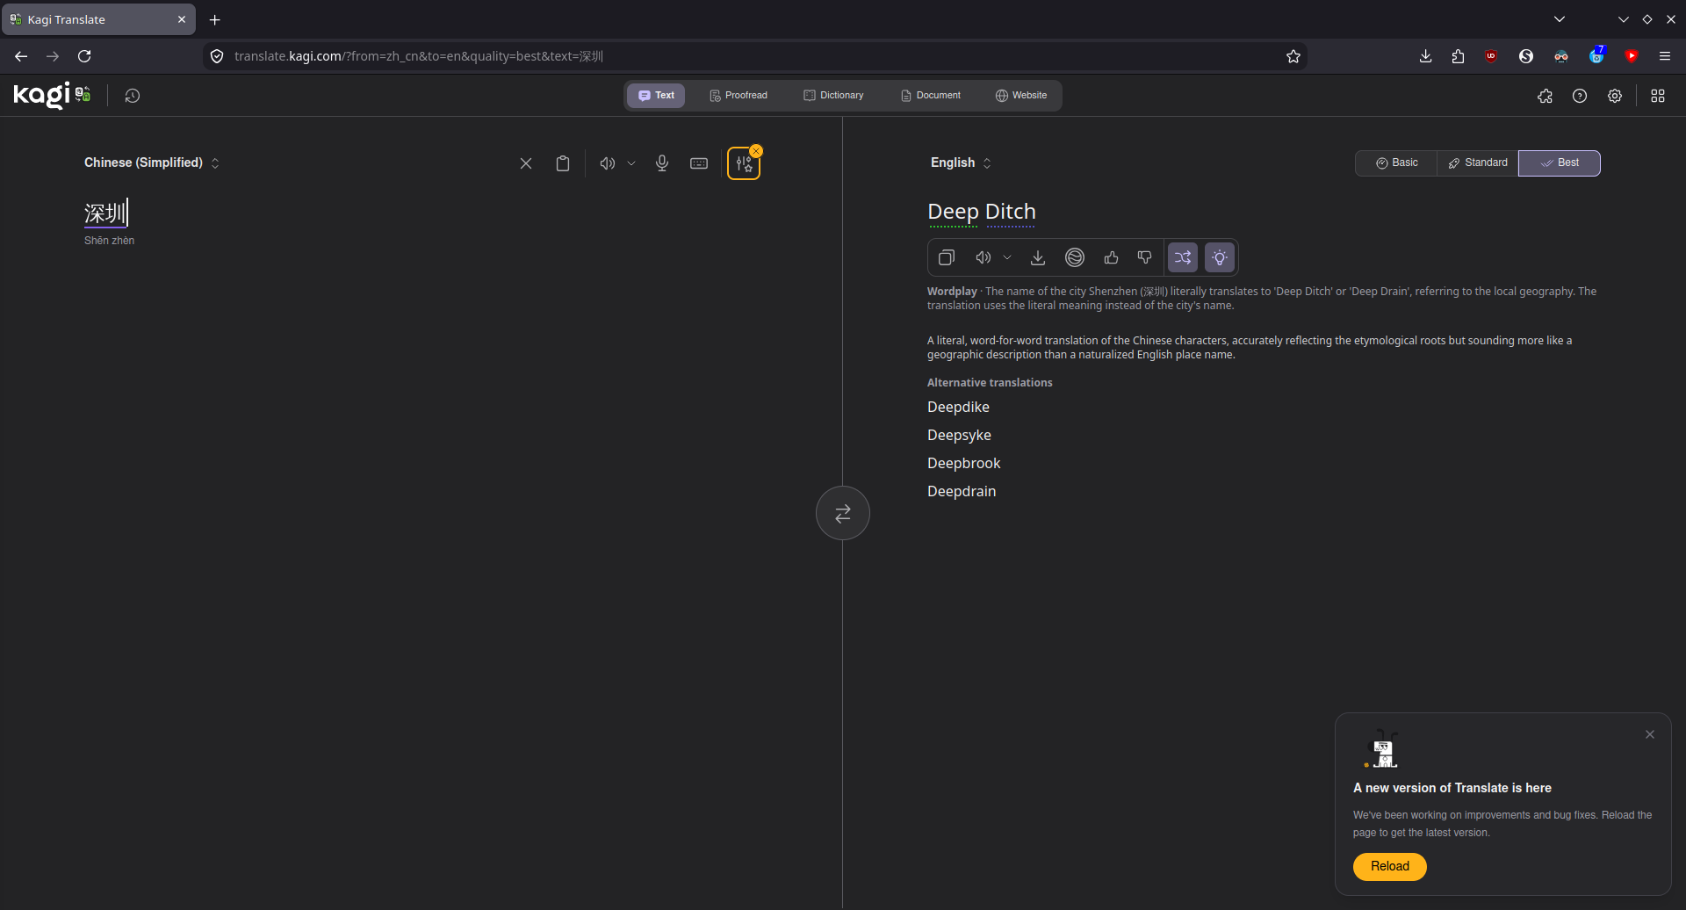Screen dimensions: 1686x910
Task: Click the word Ditch in translation
Action: pos(1011,212)
